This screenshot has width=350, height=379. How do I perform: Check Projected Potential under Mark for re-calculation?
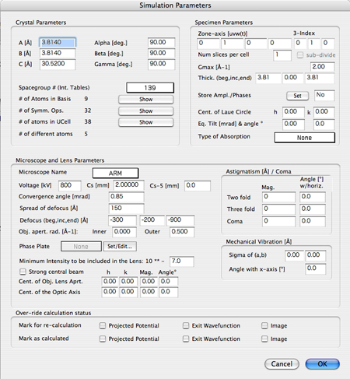(x=103, y=325)
